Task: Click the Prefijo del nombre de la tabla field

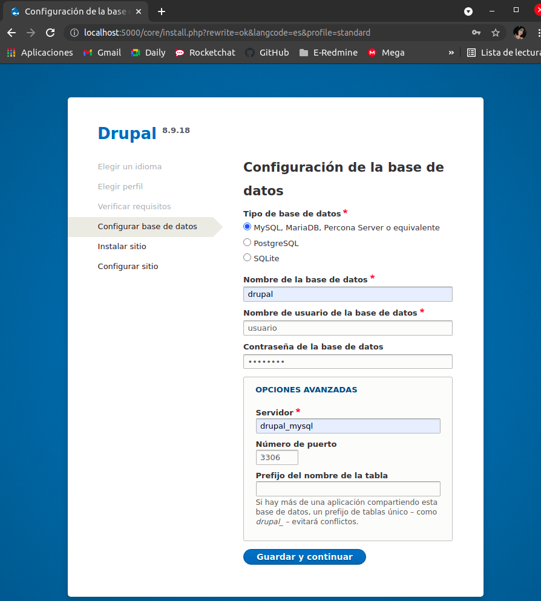Action: click(x=348, y=489)
